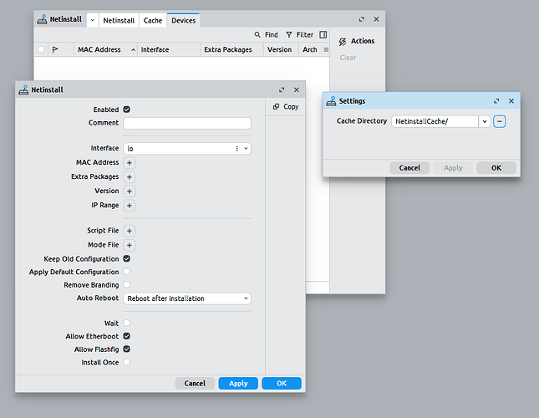Select all rows checkbox in Devices table

pyautogui.click(x=41, y=49)
